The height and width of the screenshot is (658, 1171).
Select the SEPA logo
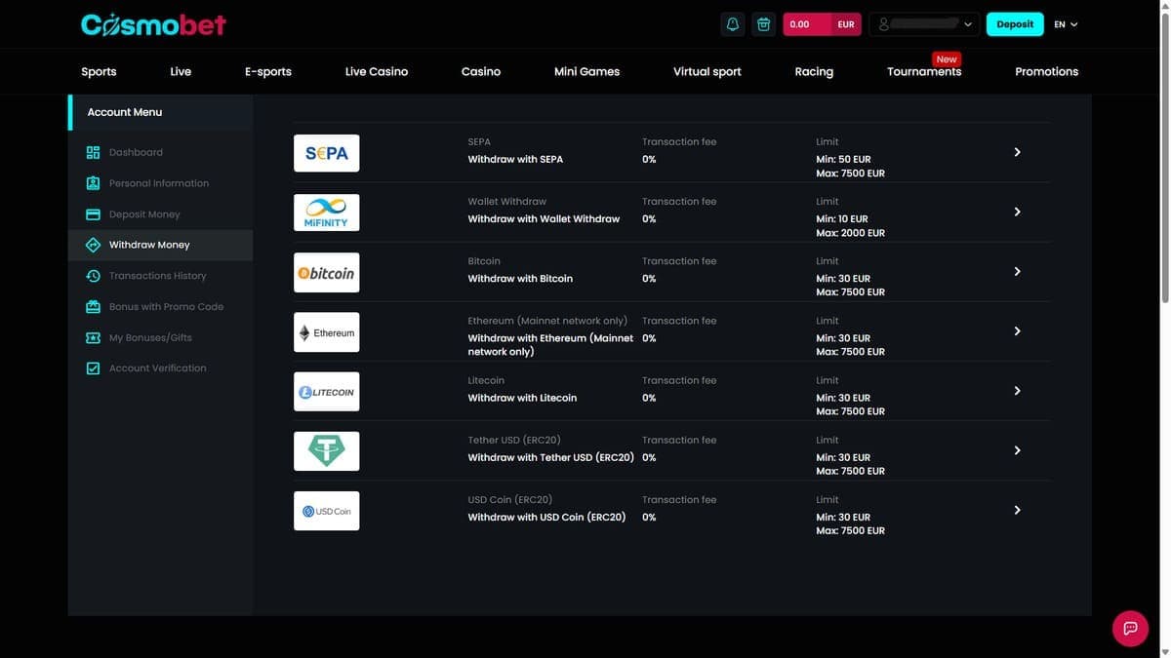pyautogui.click(x=327, y=153)
